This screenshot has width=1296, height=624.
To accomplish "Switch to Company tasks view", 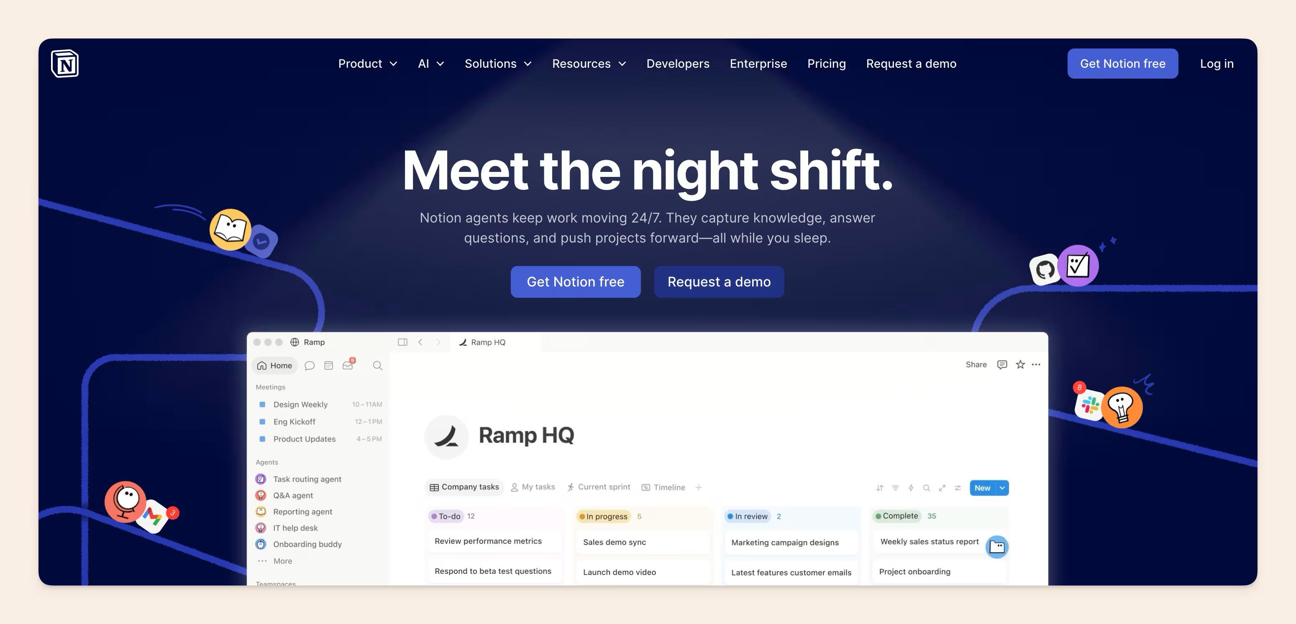I will click(x=464, y=487).
